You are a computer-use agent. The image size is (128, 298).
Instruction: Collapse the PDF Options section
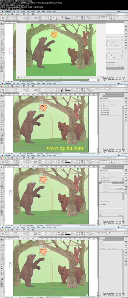(100, 204)
